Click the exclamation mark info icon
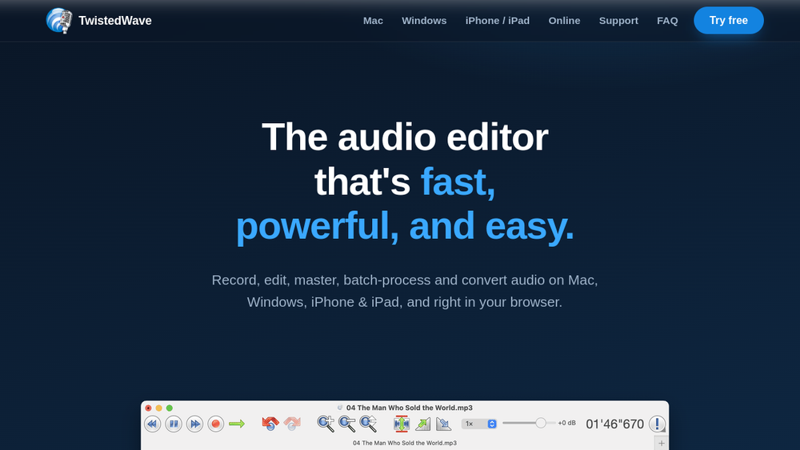Viewport: 800px width, 450px height. coord(657,424)
